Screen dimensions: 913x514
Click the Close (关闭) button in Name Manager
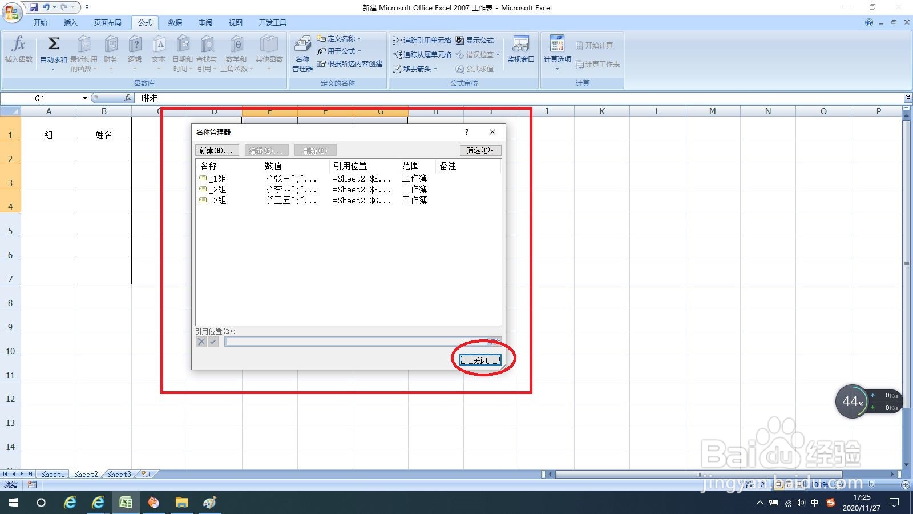click(480, 360)
